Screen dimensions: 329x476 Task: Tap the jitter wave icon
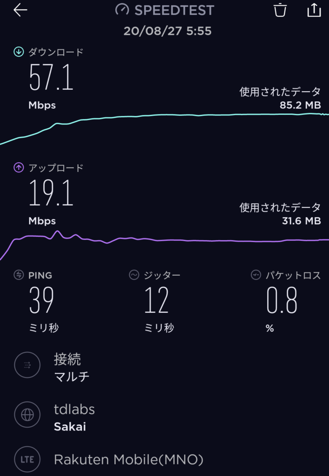[x=134, y=275]
